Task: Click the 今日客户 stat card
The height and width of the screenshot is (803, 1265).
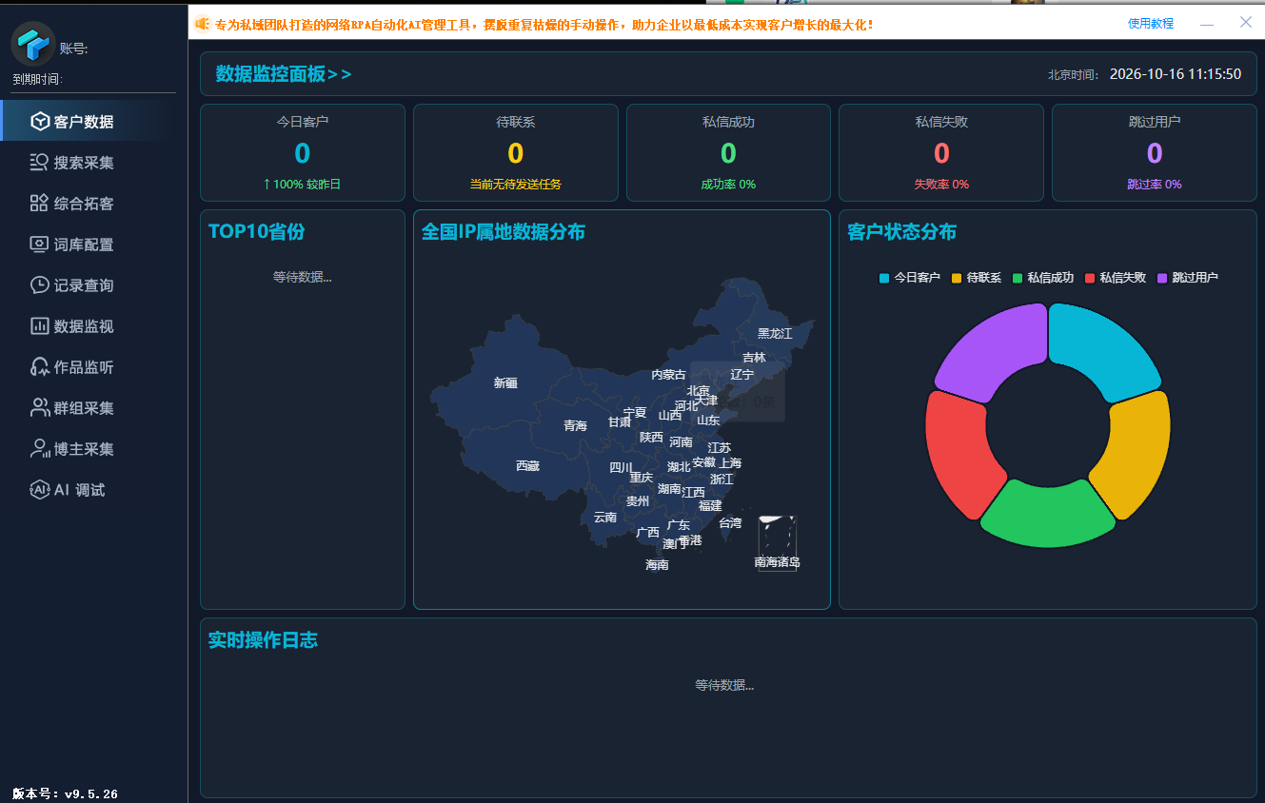Action: (x=303, y=152)
